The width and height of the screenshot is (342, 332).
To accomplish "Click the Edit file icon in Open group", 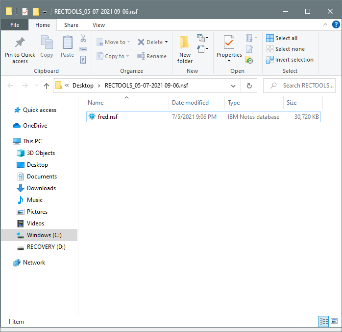I will tap(249, 49).
